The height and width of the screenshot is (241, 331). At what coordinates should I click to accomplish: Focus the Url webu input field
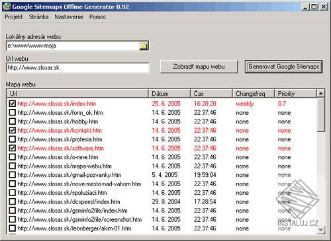tap(77, 67)
